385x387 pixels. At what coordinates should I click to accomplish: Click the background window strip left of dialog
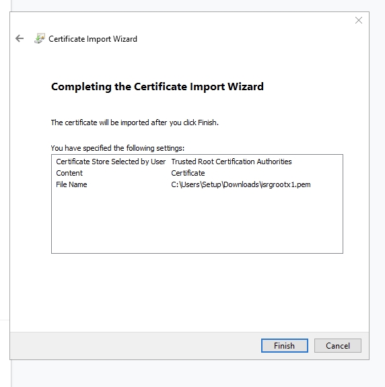[5, 173]
